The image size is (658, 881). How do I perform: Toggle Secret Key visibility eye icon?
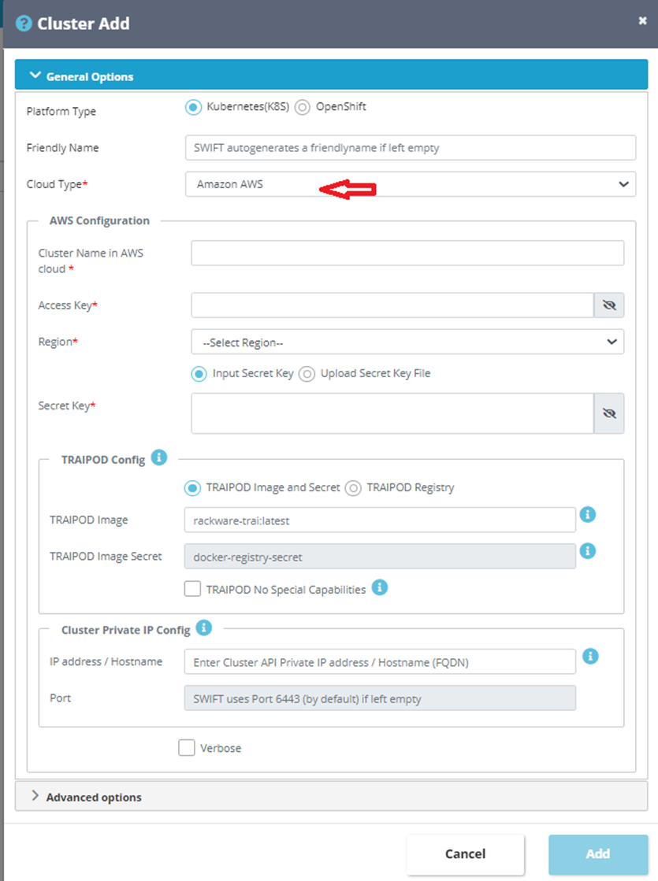[x=609, y=413]
